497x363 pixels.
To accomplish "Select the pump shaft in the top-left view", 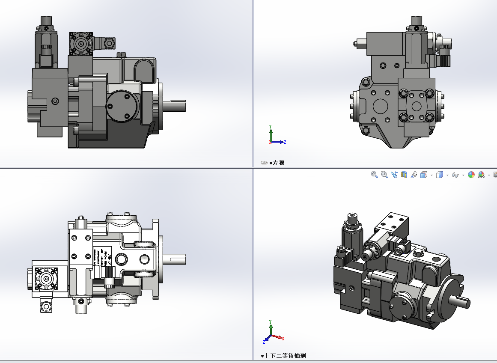I will 174,105.
